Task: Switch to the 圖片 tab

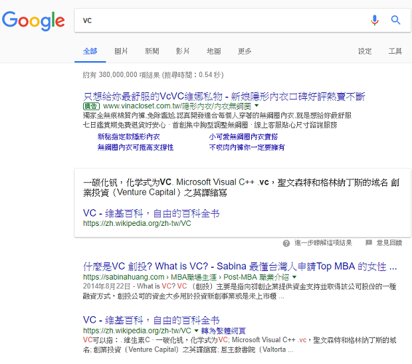Action: click(121, 51)
